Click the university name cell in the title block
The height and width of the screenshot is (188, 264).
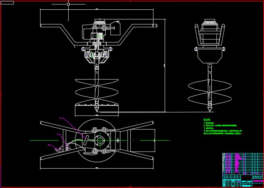(x=258, y=177)
